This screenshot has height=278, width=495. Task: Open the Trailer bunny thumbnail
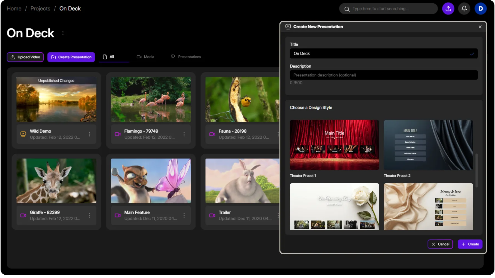point(242,181)
